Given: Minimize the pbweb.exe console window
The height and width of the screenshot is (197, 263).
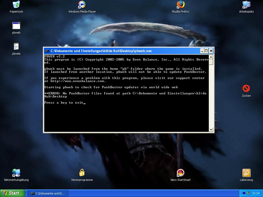Looking at the screenshot, I should point(202,51).
